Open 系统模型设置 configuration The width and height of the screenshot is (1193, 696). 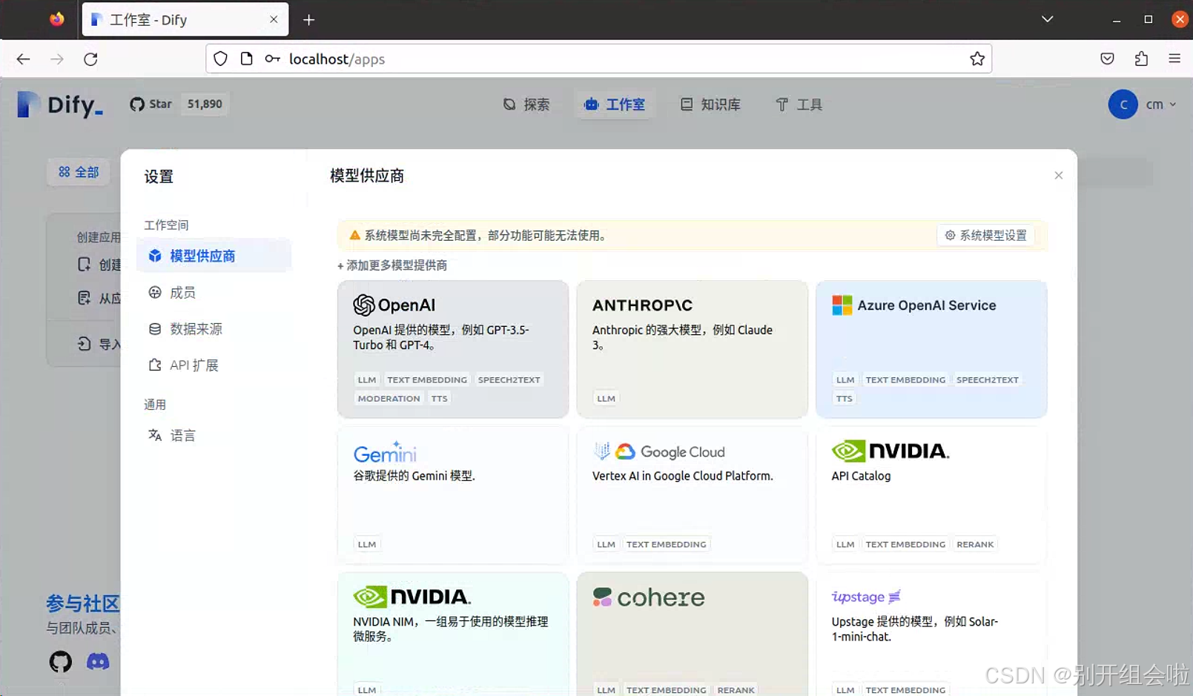point(986,235)
